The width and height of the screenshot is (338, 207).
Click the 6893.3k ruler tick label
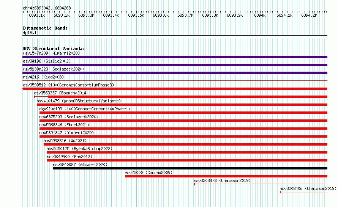[86, 16]
